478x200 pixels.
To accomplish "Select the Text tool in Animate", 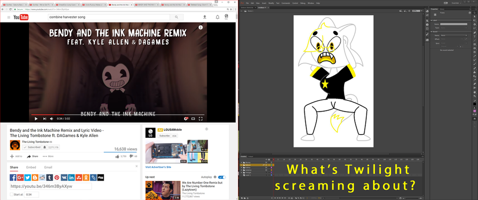I will pyautogui.click(x=474, y=36).
